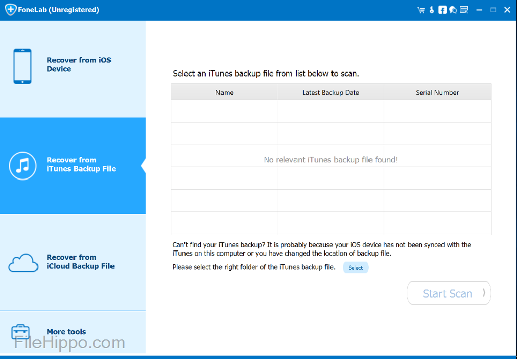Close the FoneLab window
The height and width of the screenshot is (359, 517).
[507, 10]
